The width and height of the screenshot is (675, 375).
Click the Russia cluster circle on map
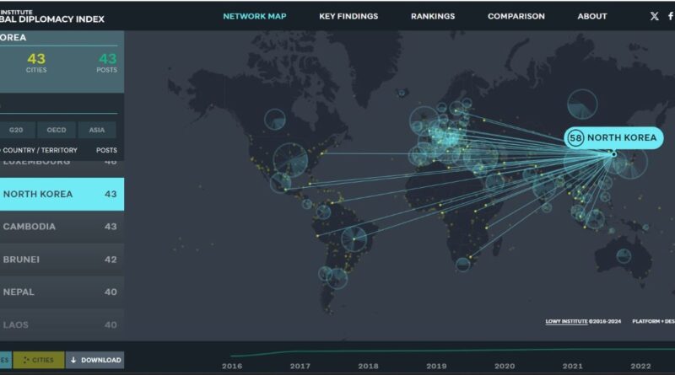click(x=582, y=104)
